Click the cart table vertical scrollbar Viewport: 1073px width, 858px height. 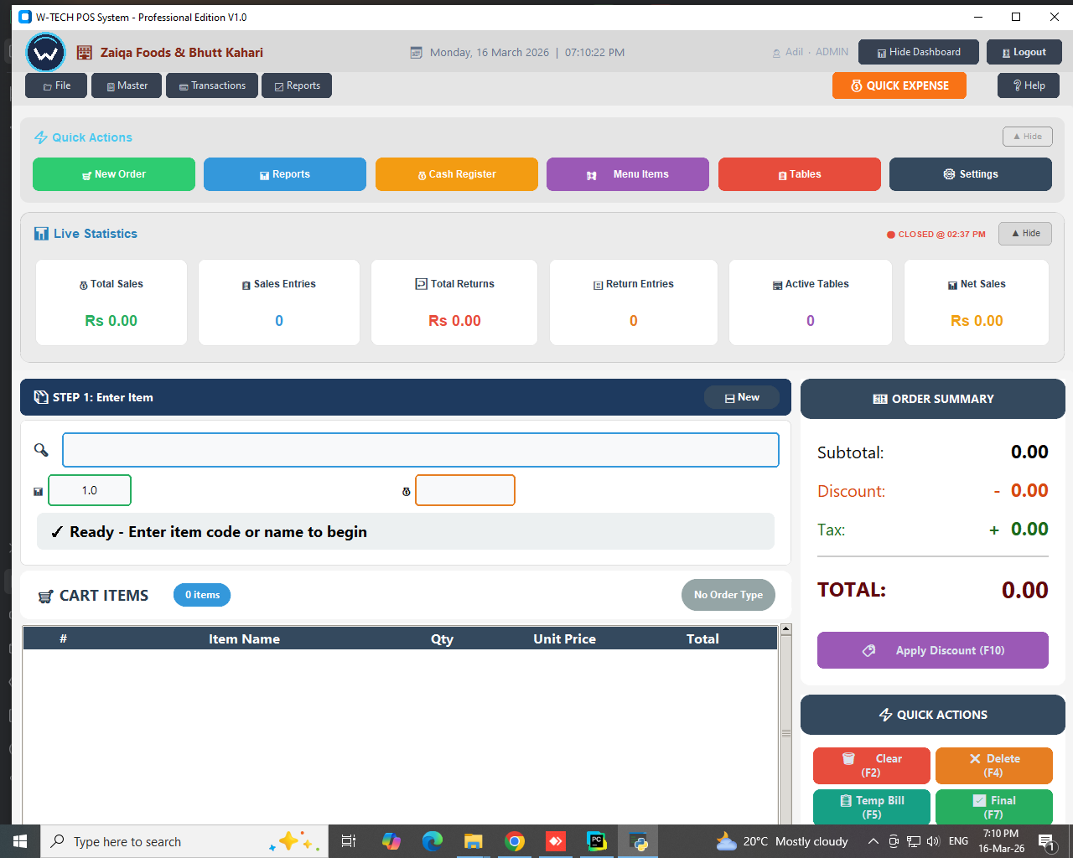786,724
